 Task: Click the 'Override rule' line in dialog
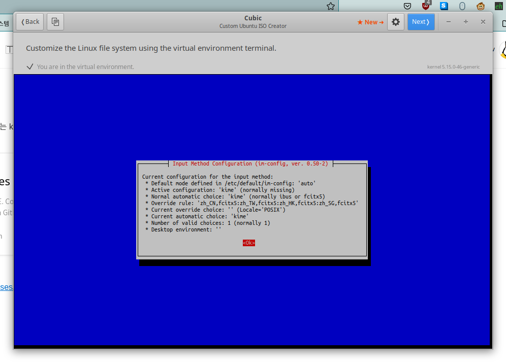[251, 203]
